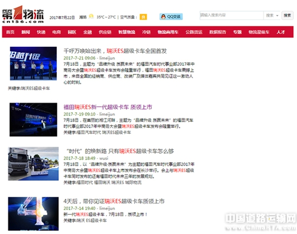Focus the search content input field
The image size is (297, 234).
(x=232, y=15)
